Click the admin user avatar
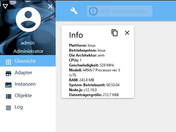Screen dimensions: 176x132 (x=28, y=19)
